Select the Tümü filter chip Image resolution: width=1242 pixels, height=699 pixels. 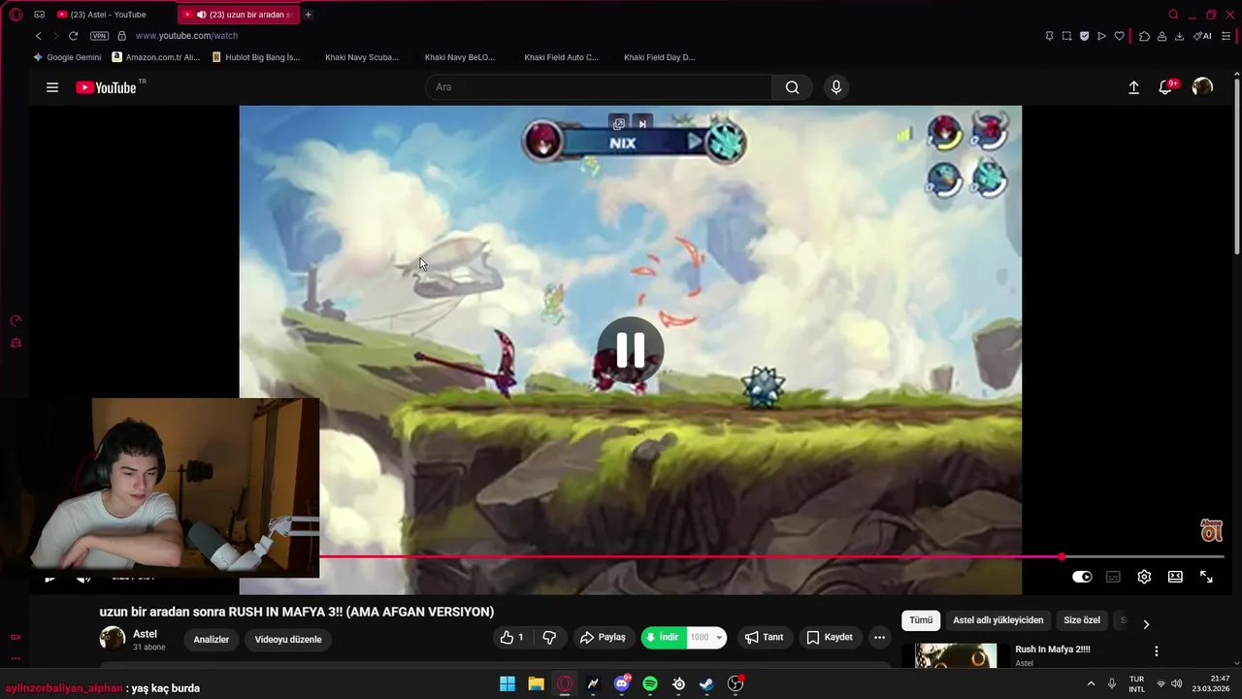pos(921,620)
